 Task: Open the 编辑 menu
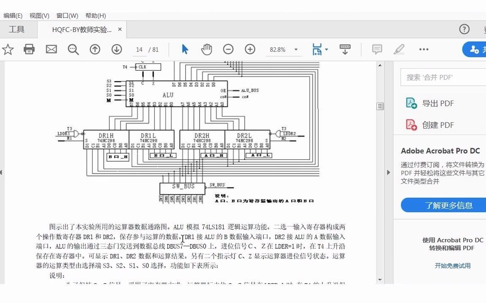pos(13,15)
